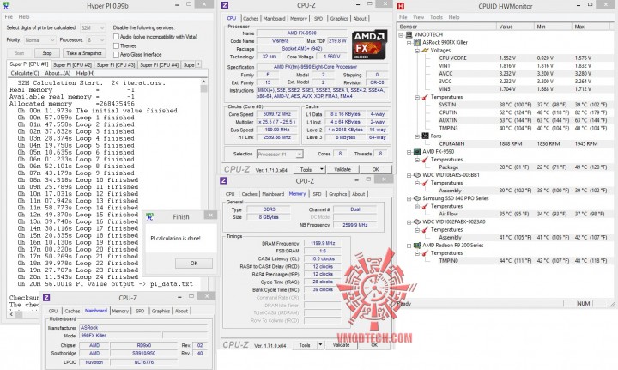Open the Tools dropdown arrow in Memory window
Image resolution: width=618 pixels, height=370 pixels.
click(x=320, y=345)
